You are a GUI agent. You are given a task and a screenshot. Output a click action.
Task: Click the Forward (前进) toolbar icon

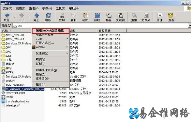point(22,15)
